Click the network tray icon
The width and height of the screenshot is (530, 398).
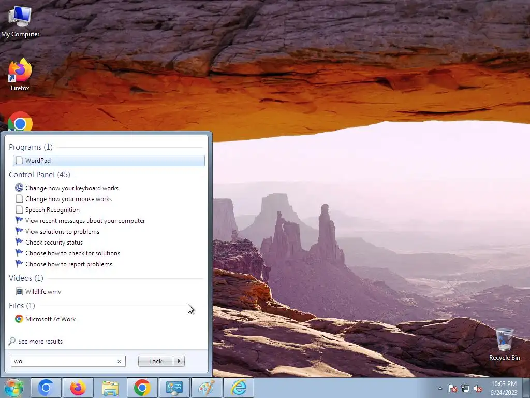[465, 388]
